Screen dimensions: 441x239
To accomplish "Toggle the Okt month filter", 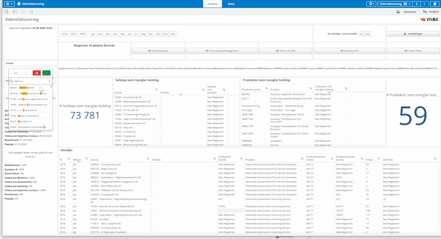I will [x=158, y=34].
